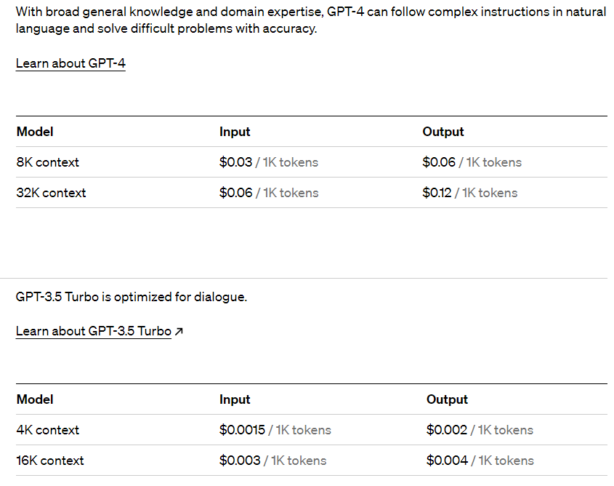
Task: Select the 8K context row label
Action: (47, 162)
